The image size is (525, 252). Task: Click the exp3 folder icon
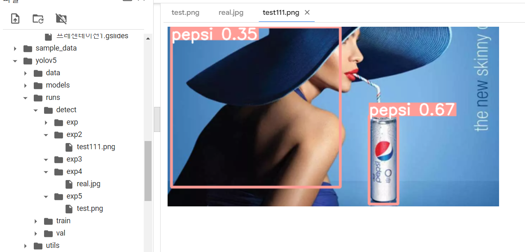[59, 160]
